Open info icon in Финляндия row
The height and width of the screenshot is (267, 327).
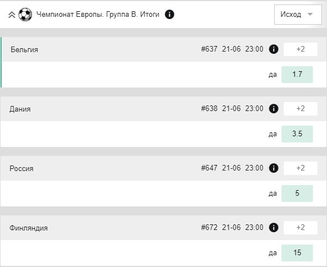pos(274,227)
